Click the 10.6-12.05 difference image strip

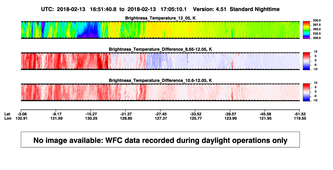pos(160,92)
